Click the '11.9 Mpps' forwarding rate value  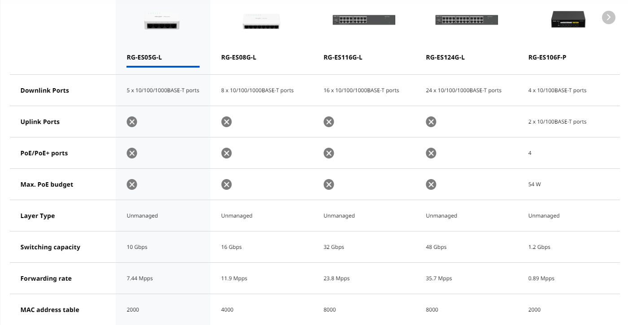tap(234, 278)
